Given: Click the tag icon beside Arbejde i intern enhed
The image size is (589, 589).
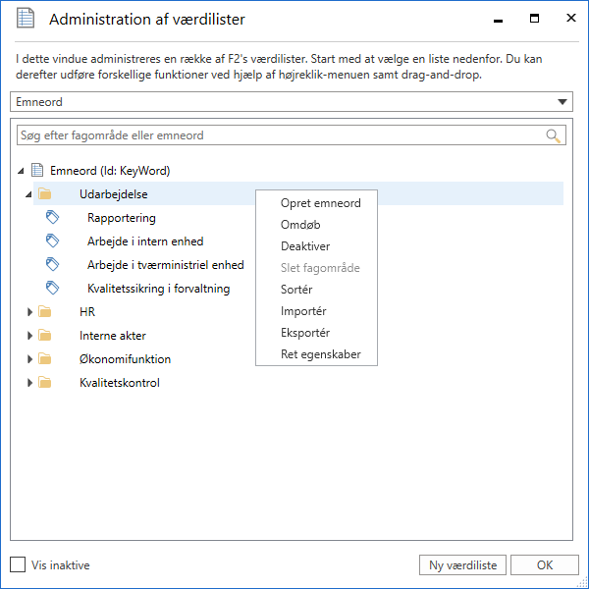Looking at the screenshot, I should (53, 241).
